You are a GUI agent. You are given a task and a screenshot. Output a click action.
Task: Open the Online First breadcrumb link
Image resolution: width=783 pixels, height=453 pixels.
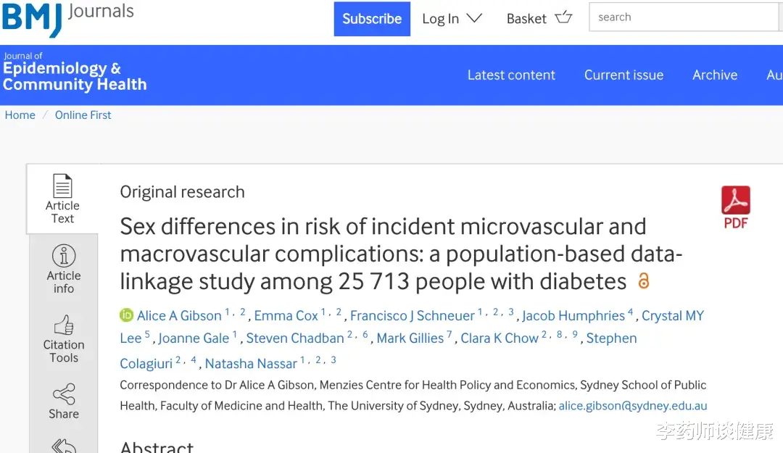[x=83, y=115]
